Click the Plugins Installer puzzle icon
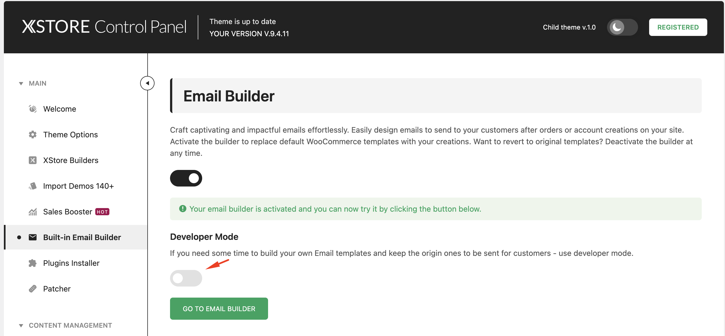725x336 pixels. click(33, 263)
